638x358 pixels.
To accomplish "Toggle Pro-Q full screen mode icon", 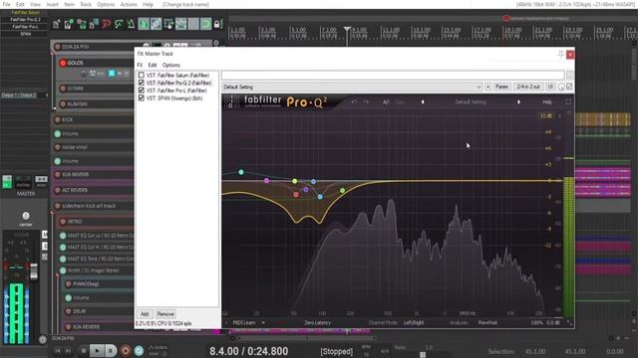I will pos(568,101).
